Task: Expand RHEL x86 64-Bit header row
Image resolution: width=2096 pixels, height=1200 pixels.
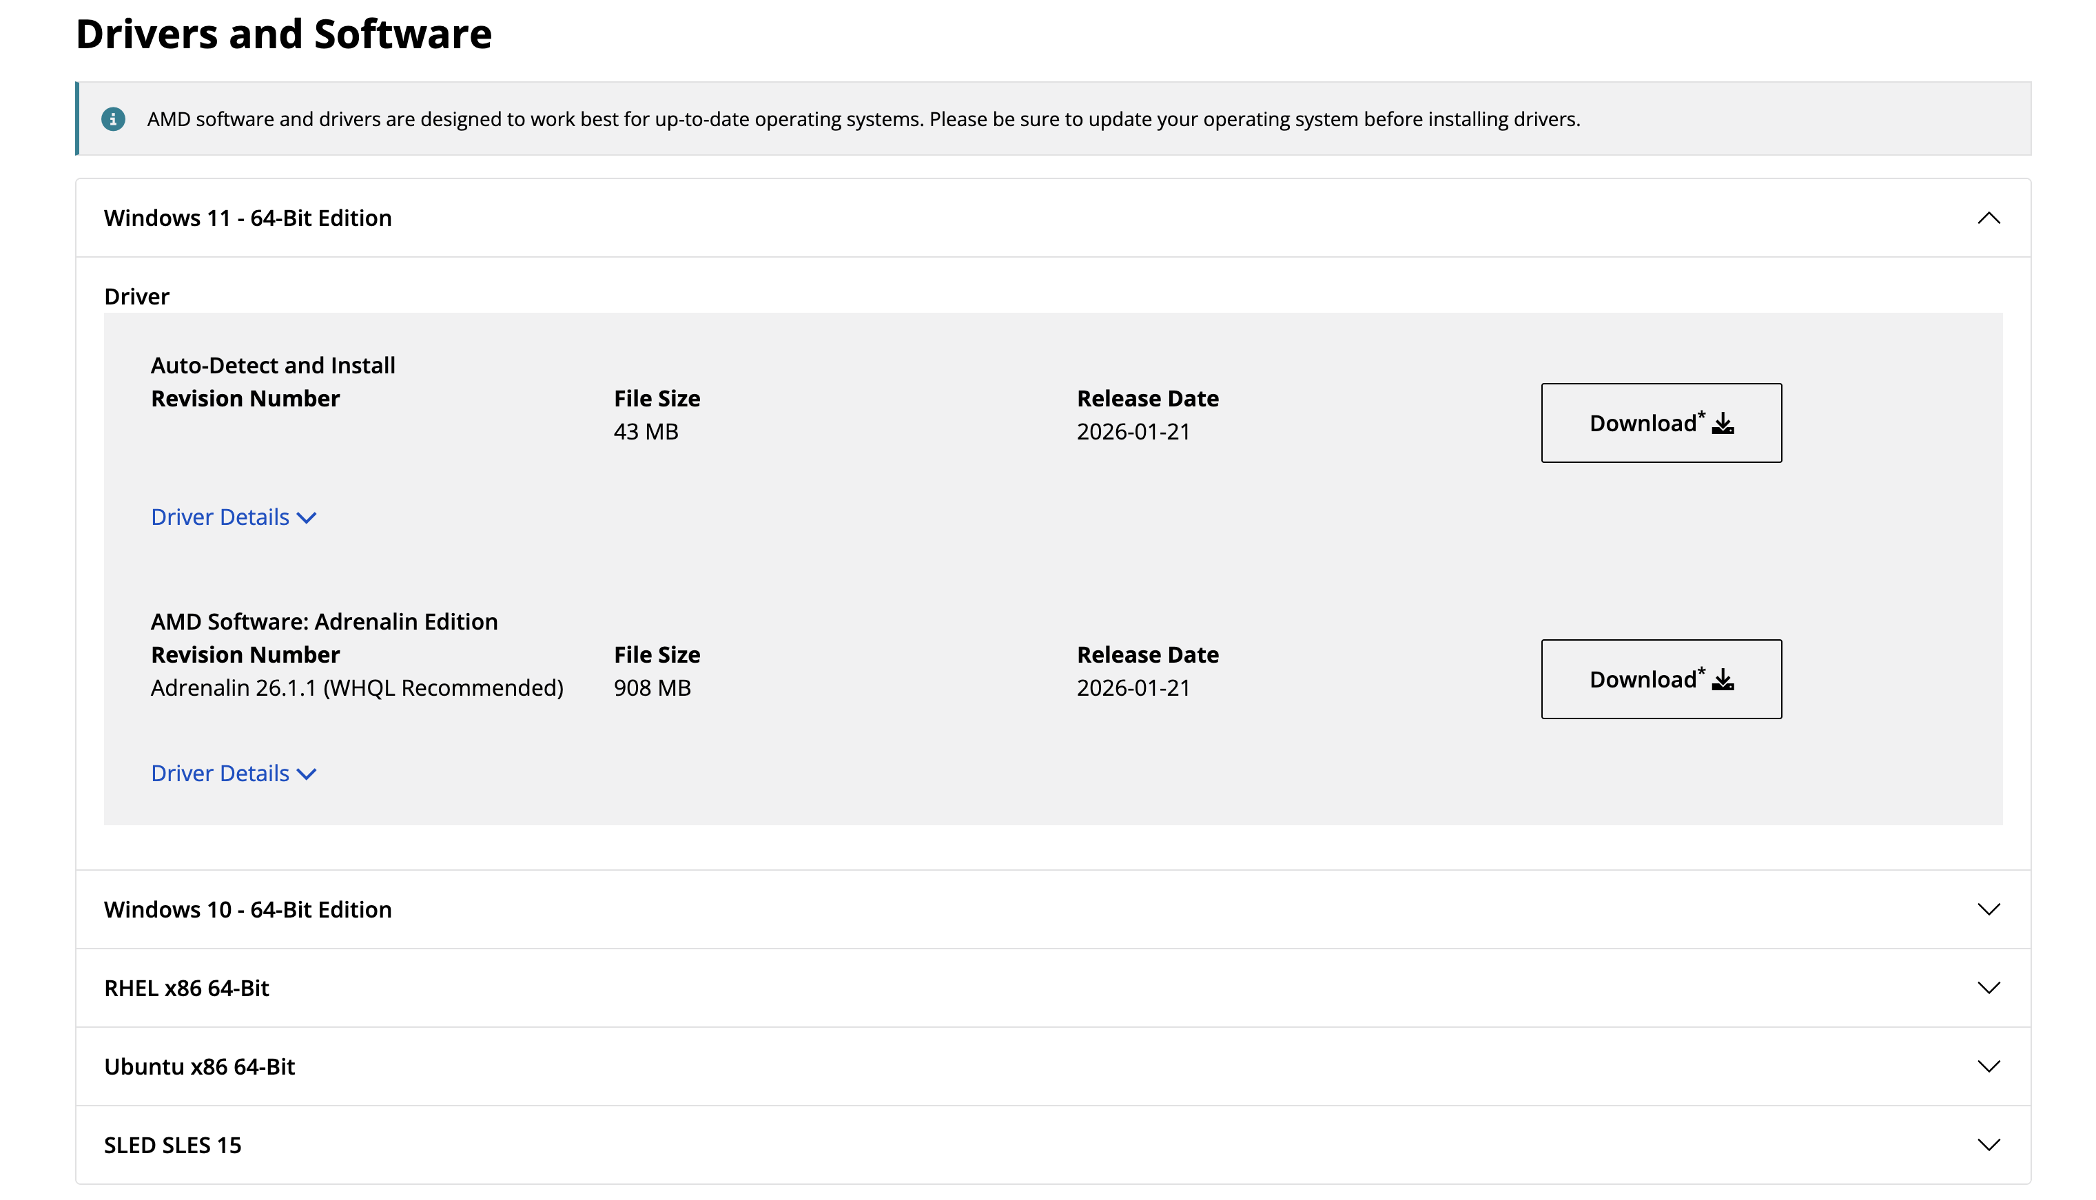Action: [186, 989]
